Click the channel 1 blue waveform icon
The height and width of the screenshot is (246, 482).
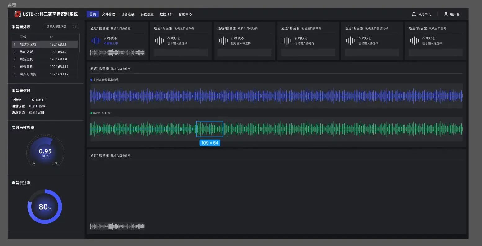tap(96, 41)
